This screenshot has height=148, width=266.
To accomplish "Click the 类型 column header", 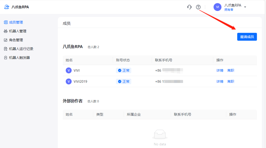I will point(100,114).
